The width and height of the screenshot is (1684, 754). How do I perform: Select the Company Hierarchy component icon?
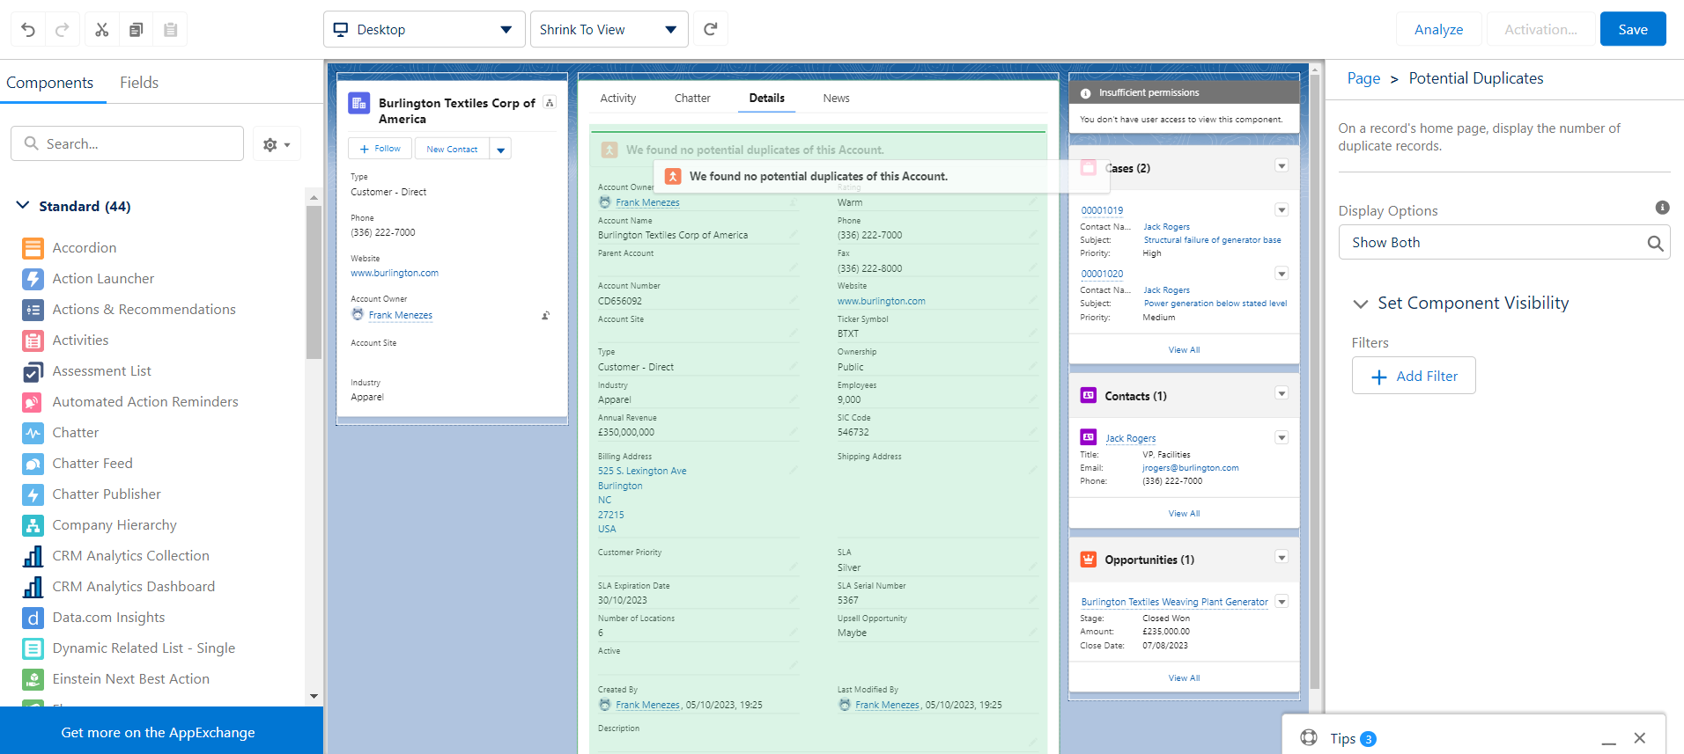tap(33, 525)
